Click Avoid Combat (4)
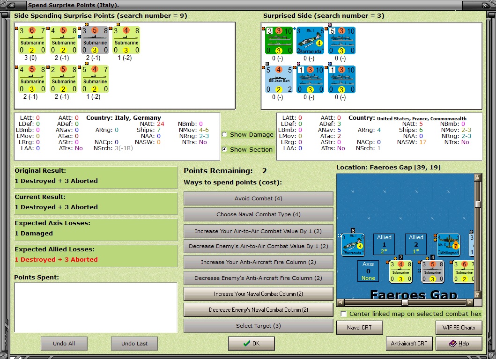This screenshot has width=496, height=359. pos(259,198)
